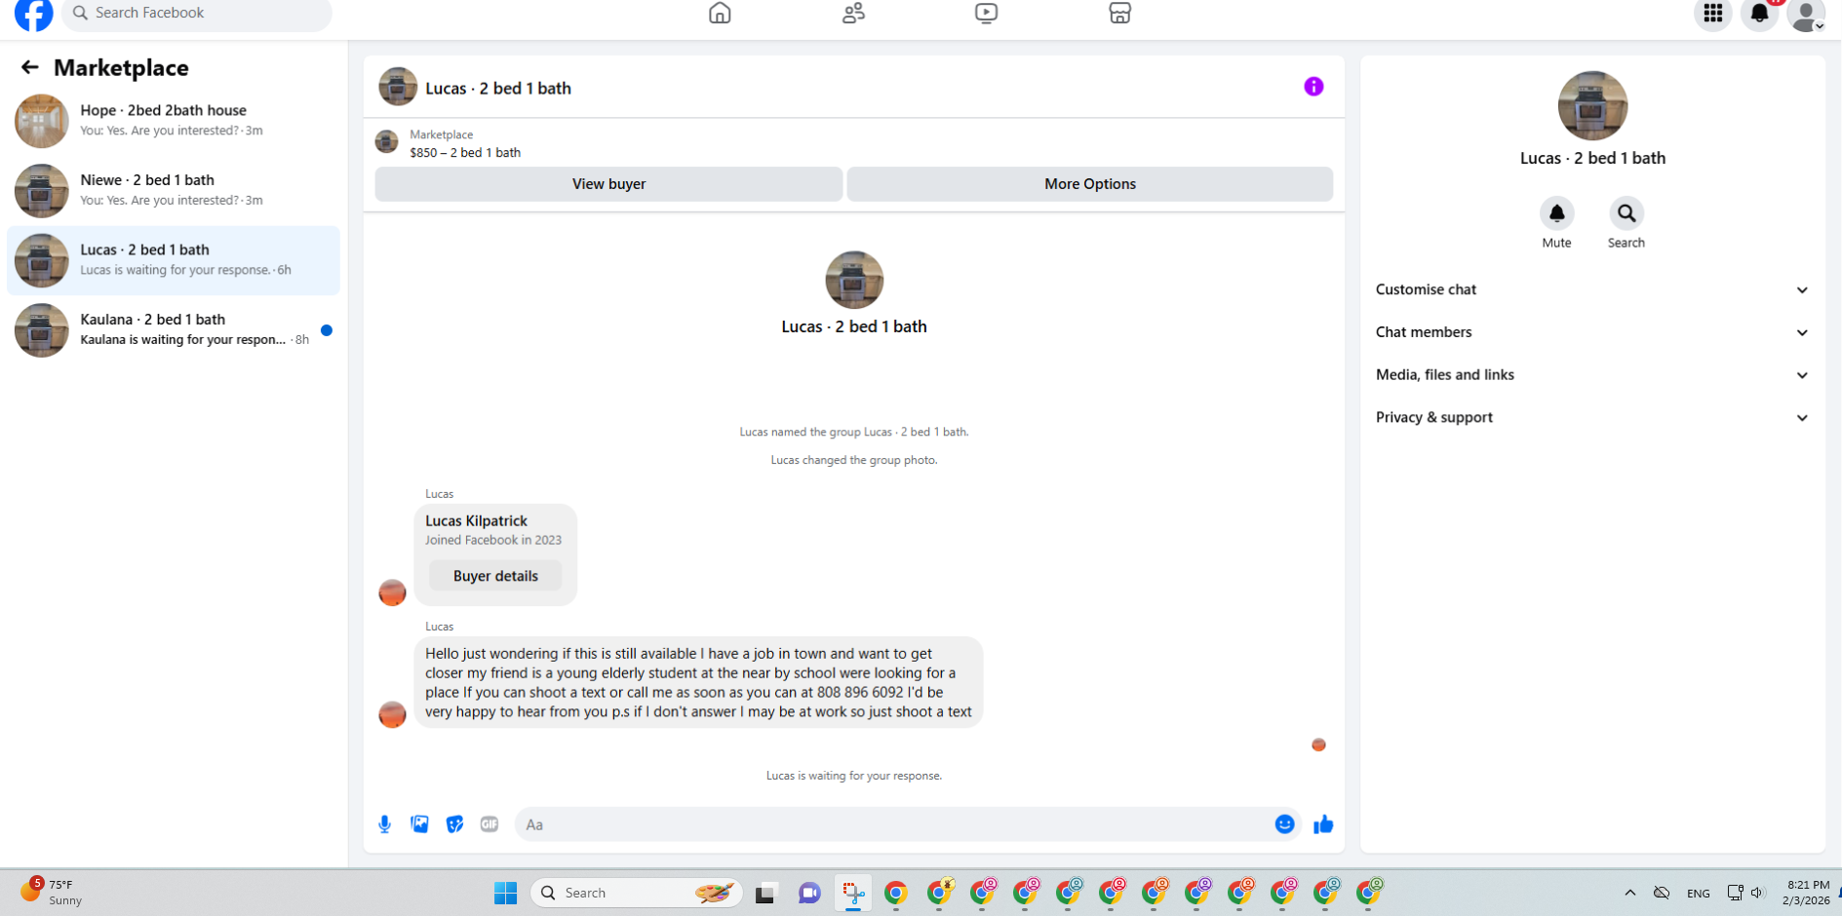Choose a sticker icon
The width and height of the screenshot is (1842, 916).
(x=454, y=824)
